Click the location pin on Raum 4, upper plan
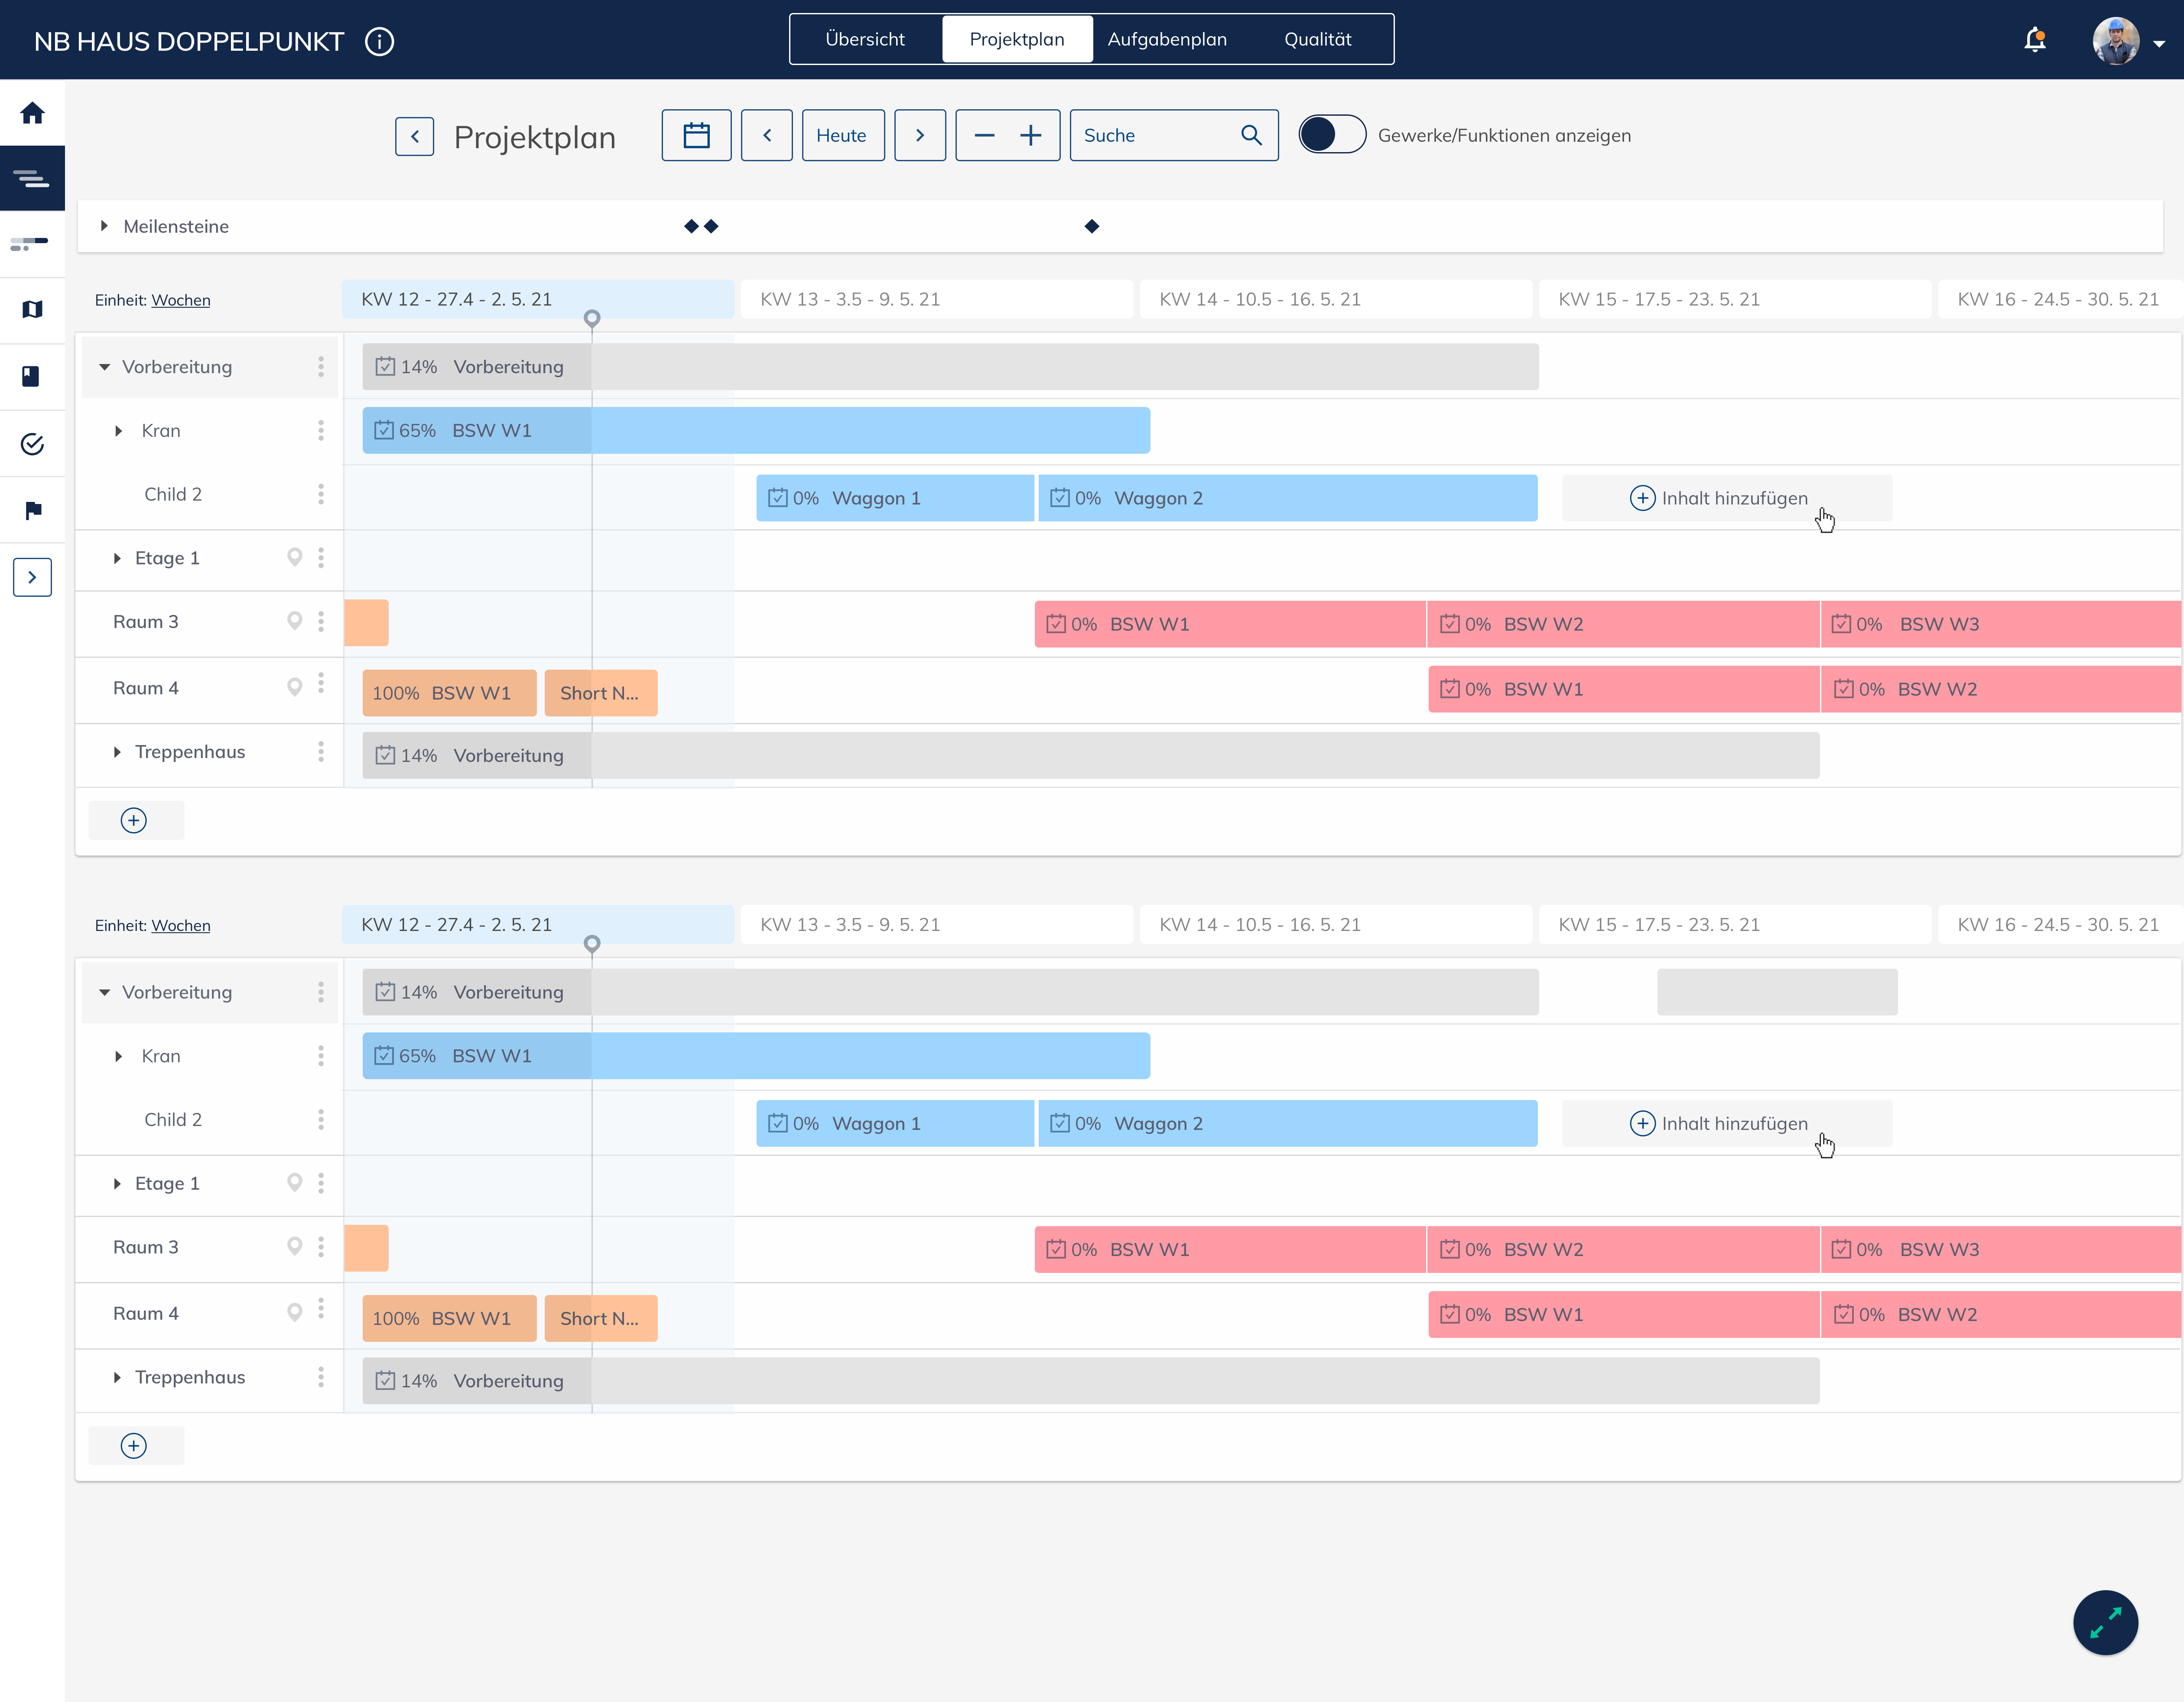This screenshot has height=1702, width=2184. point(295,687)
